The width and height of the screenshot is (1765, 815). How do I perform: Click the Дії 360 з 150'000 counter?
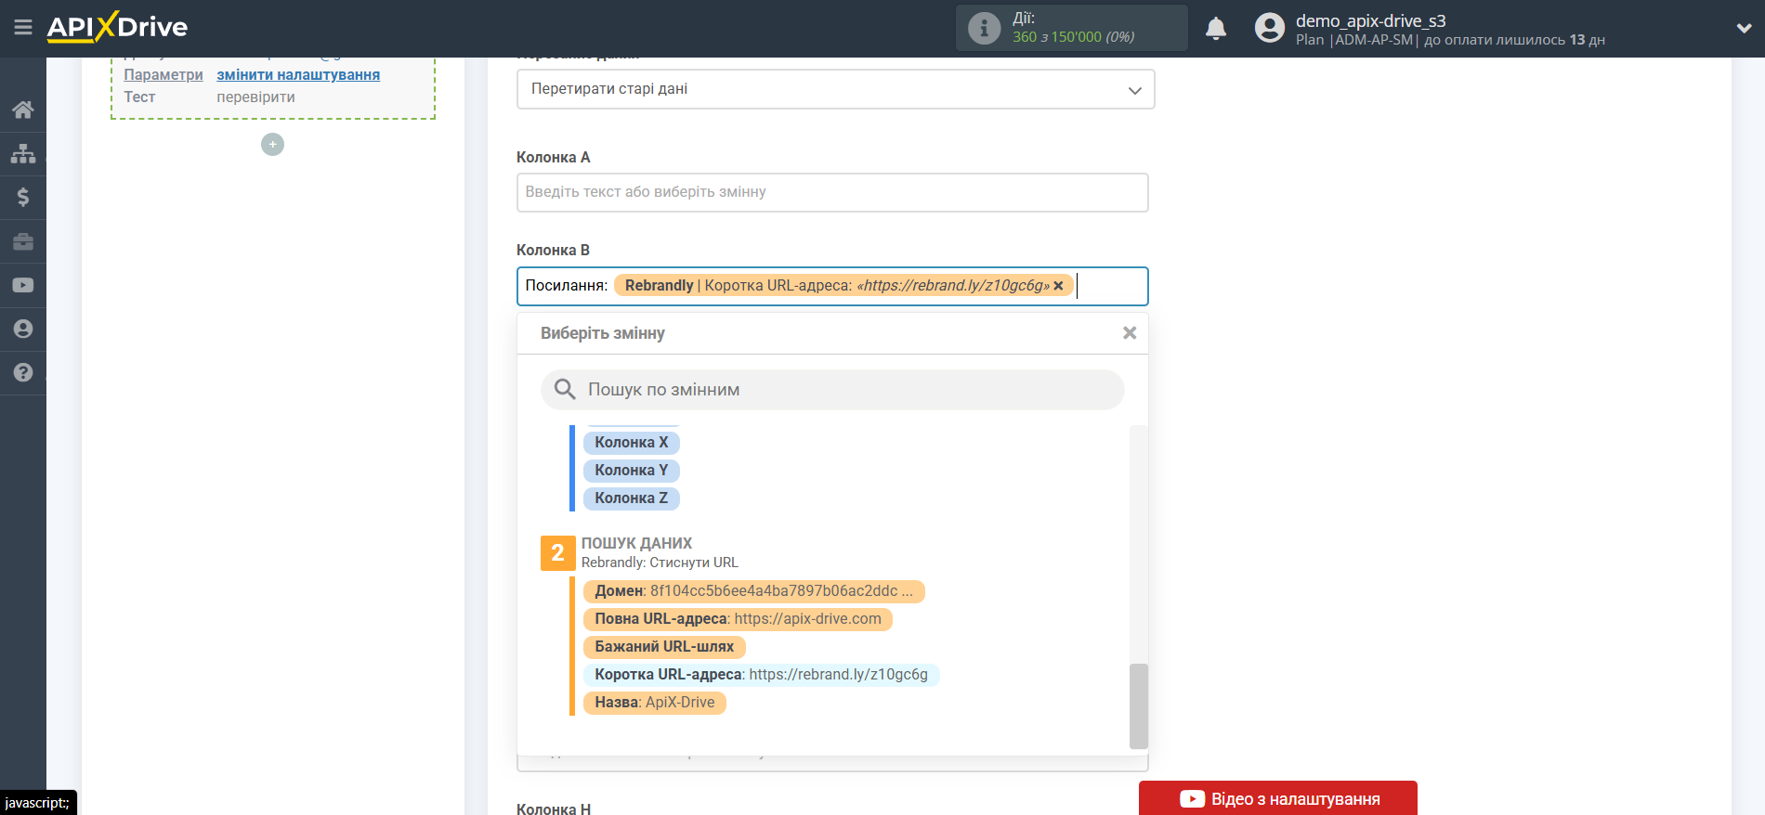pyautogui.click(x=1073, y=28)
